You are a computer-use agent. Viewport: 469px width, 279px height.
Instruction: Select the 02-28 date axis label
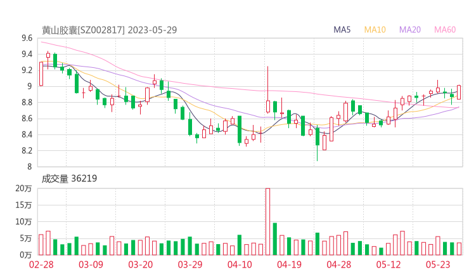point(41,264)
